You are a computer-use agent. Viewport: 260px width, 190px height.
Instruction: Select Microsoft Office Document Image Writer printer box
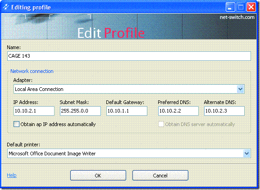[x=129, y=154]
